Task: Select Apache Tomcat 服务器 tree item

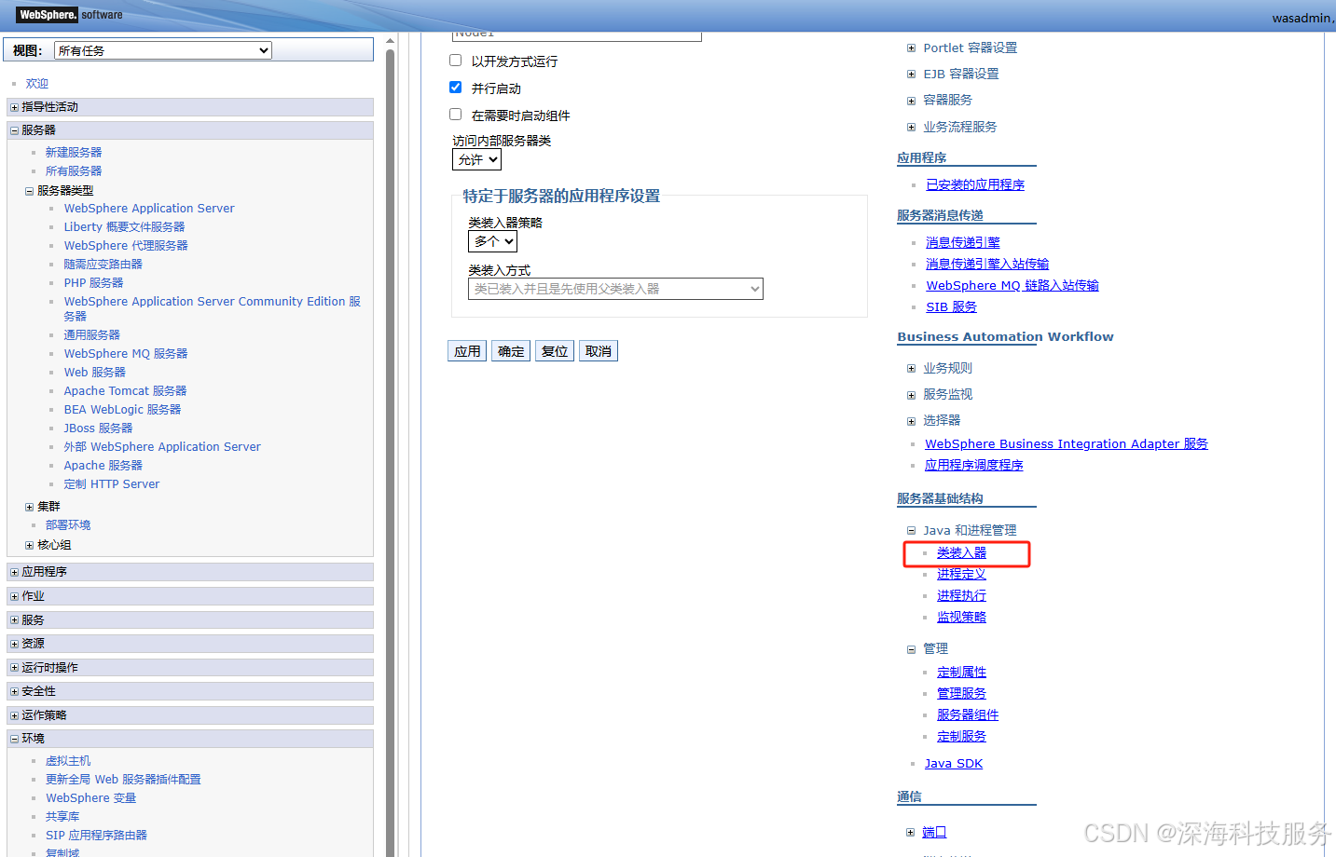Action: click(125, 391)
